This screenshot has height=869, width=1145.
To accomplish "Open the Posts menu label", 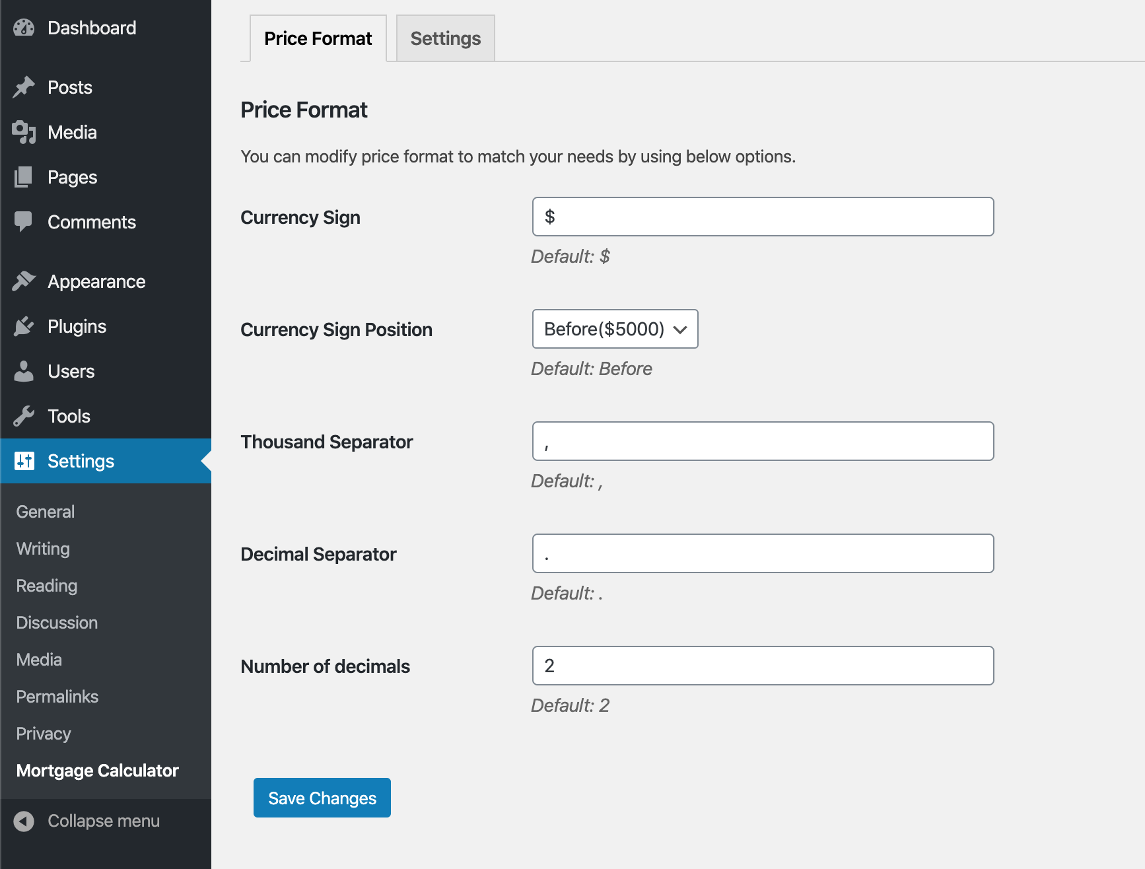I will [x=70, y=87].
